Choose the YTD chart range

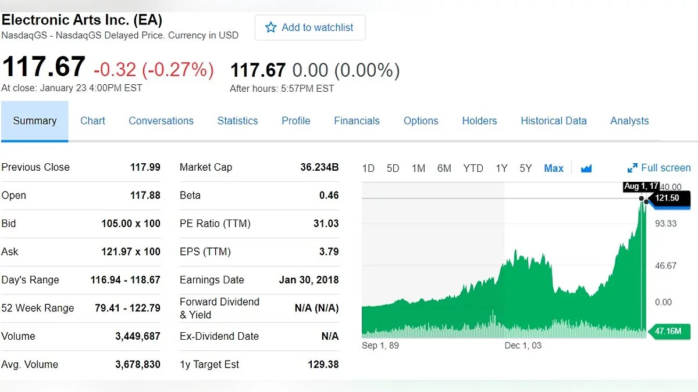(x=473, y=168)
